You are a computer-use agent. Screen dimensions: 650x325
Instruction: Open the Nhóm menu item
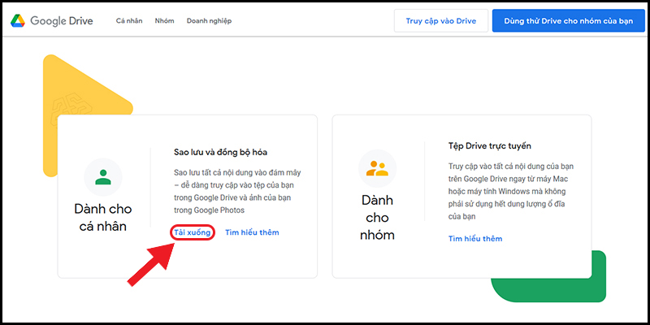[x=165, y=21]
